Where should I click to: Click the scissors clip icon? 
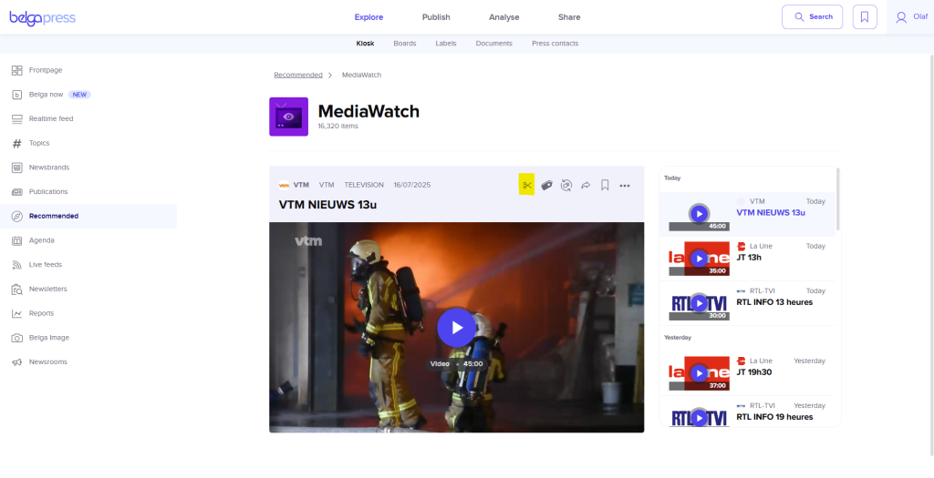[x=526, y=185]
